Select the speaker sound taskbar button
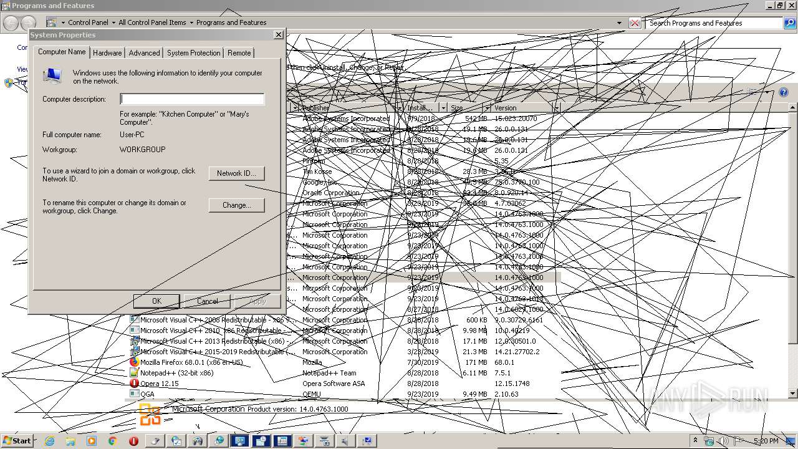This screenshot has width=798, height=449. coord(346,441)
